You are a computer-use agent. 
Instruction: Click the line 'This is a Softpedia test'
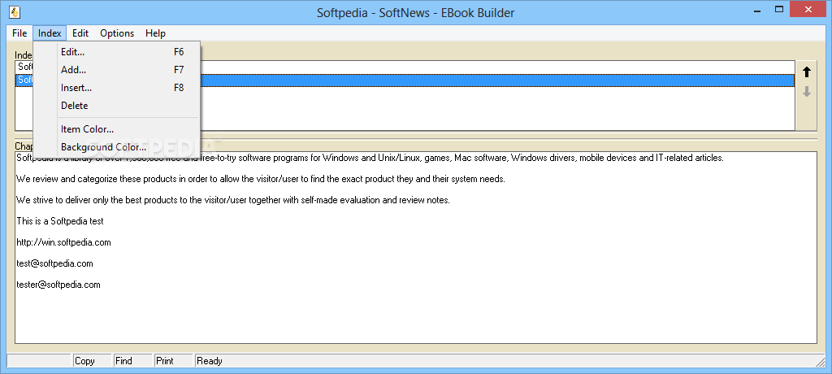[x=60, y=221]
